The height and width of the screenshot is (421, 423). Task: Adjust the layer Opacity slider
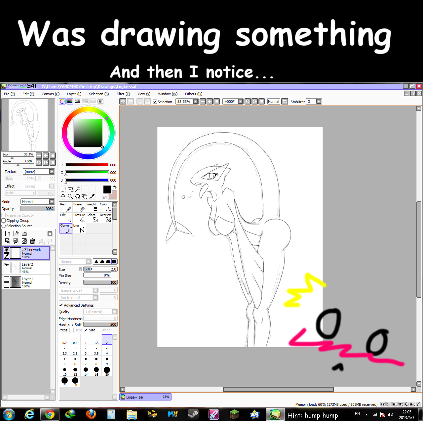(37, 209)
